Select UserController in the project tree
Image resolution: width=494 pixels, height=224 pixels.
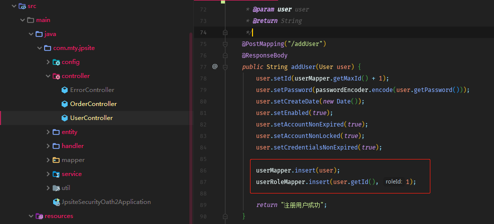coord(91,118)
